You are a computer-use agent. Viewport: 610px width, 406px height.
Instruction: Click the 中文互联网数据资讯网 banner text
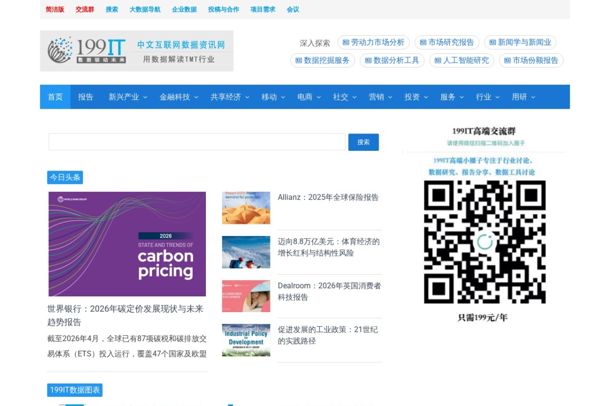[181, 45]
